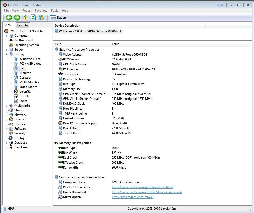Switch to the Favorites tab

pyautogui.click(x=23, y=25)
